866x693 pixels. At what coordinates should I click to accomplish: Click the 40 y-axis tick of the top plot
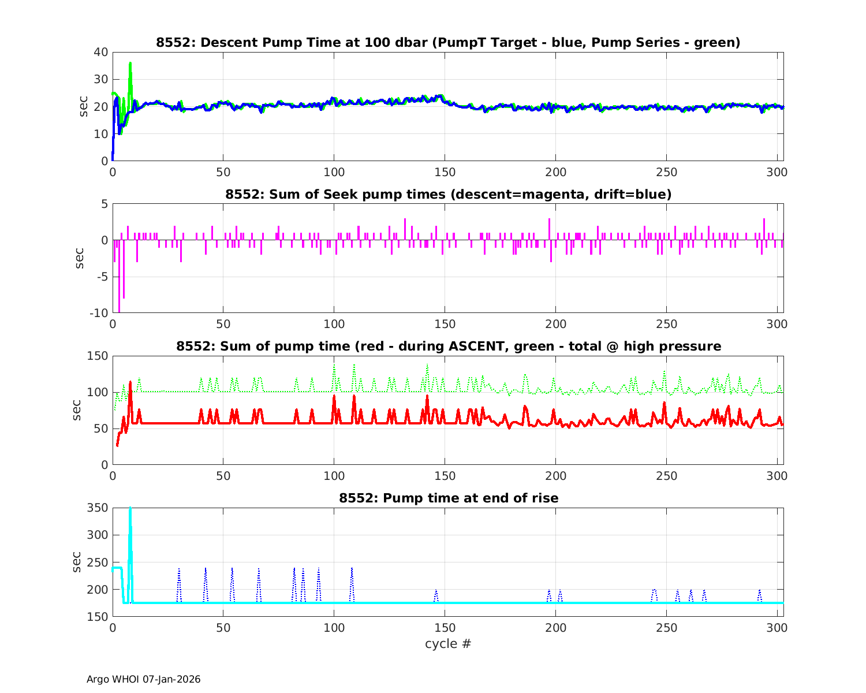101,52
